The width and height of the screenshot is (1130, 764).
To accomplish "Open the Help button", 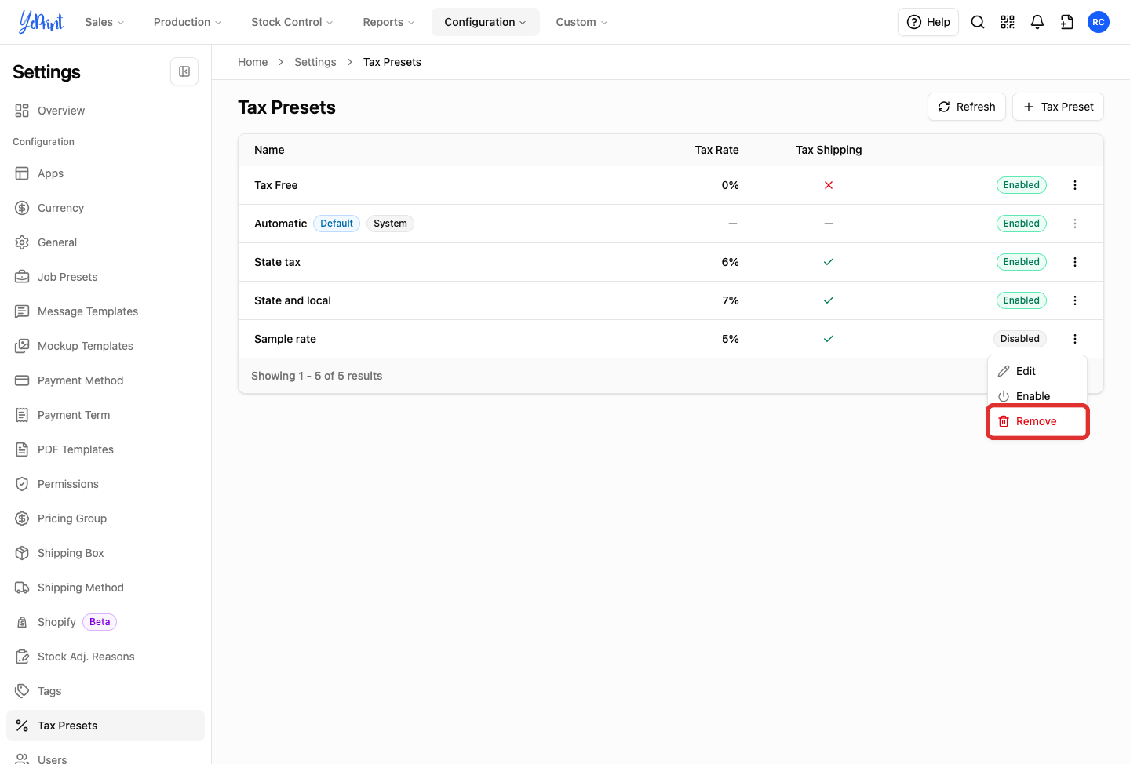I will tap(928, 22).
